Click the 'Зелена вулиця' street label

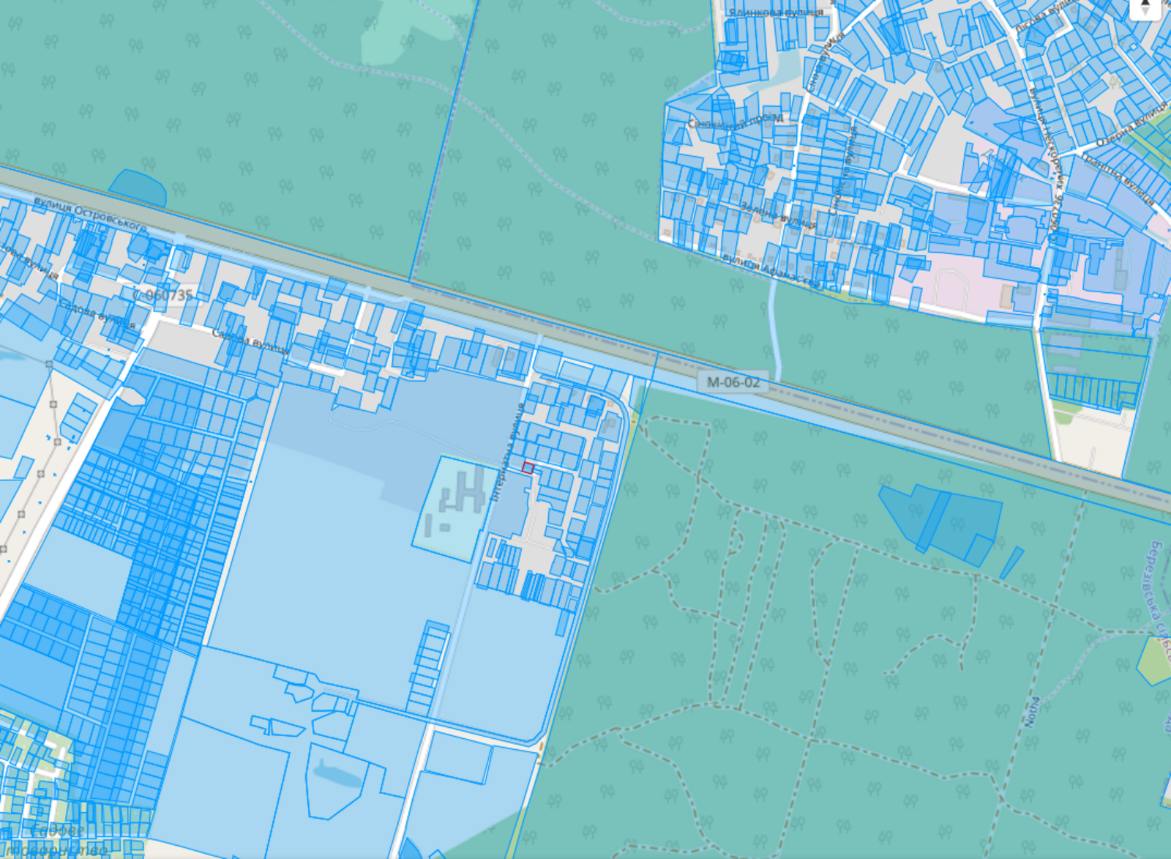tap(777, 216)
